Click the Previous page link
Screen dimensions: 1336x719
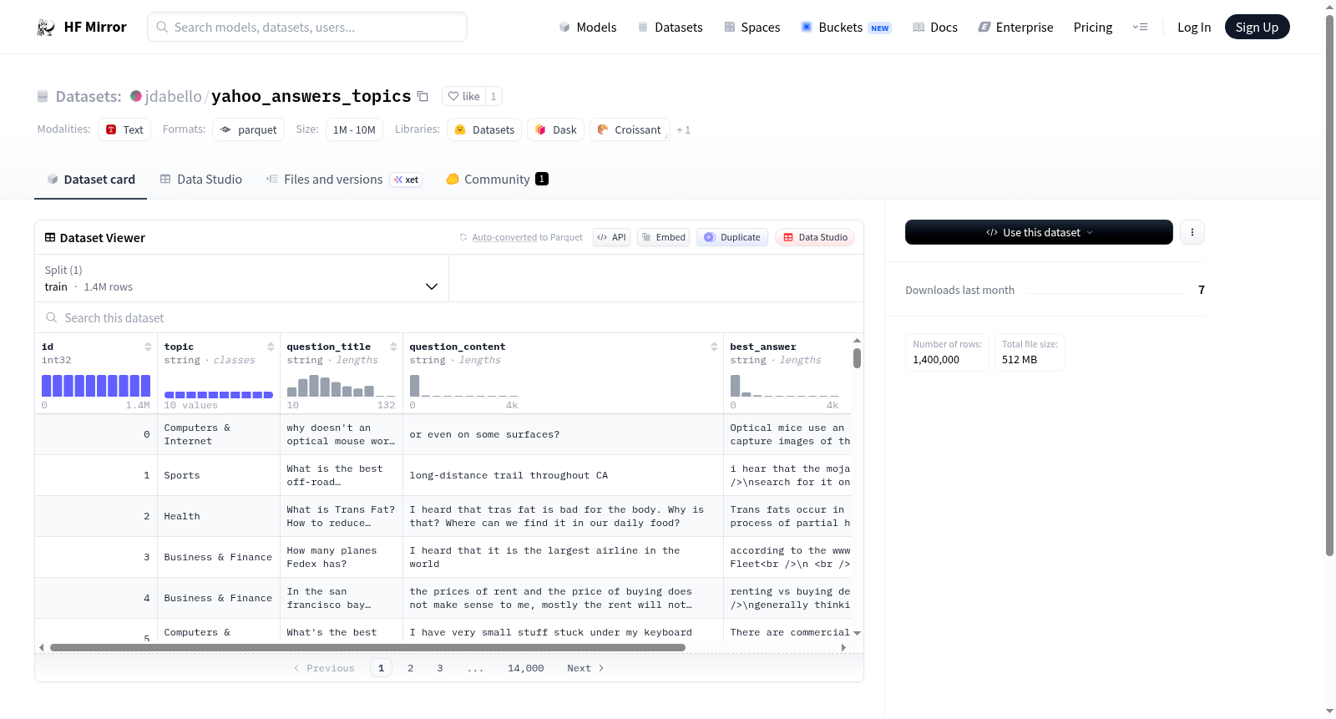pos(324,668)
